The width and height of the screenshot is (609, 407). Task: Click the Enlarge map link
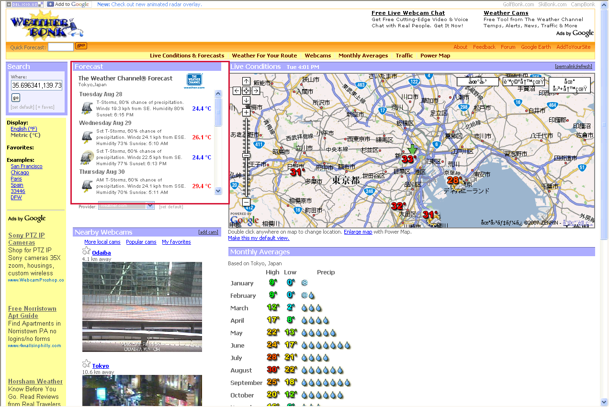[358, 232]
